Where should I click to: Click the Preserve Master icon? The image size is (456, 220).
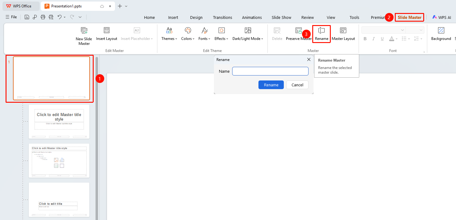click(299, 30)
